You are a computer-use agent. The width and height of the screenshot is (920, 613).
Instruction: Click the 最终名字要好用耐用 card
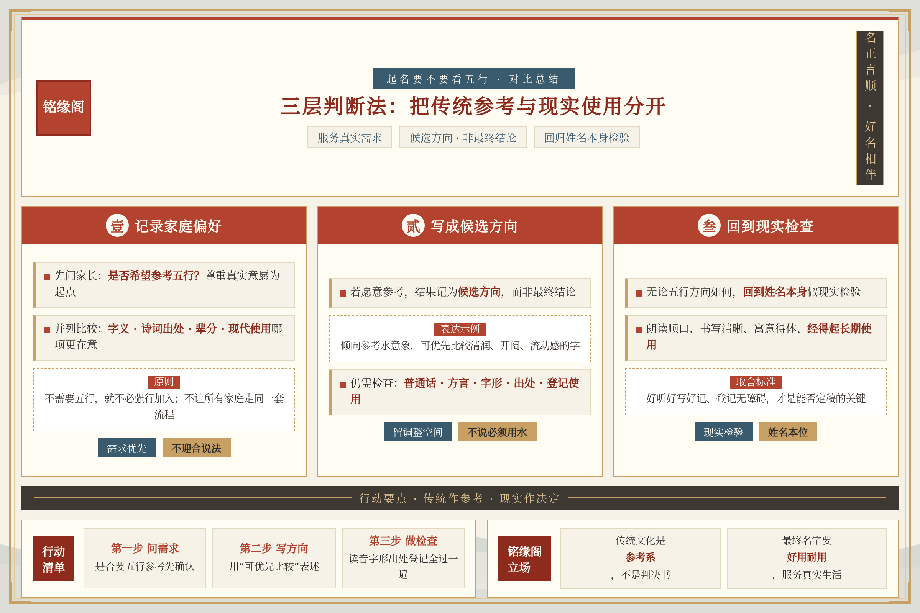(x=807, y=558)
